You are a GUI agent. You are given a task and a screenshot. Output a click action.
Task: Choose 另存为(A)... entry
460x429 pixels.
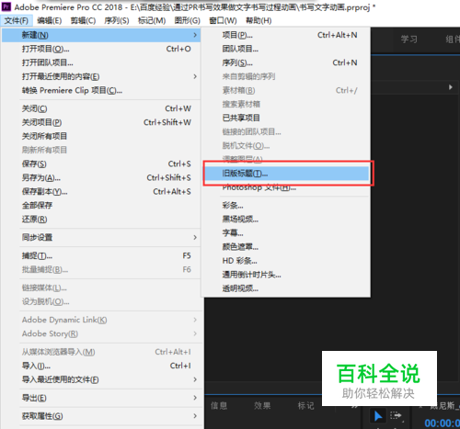(x=101, y=177)
